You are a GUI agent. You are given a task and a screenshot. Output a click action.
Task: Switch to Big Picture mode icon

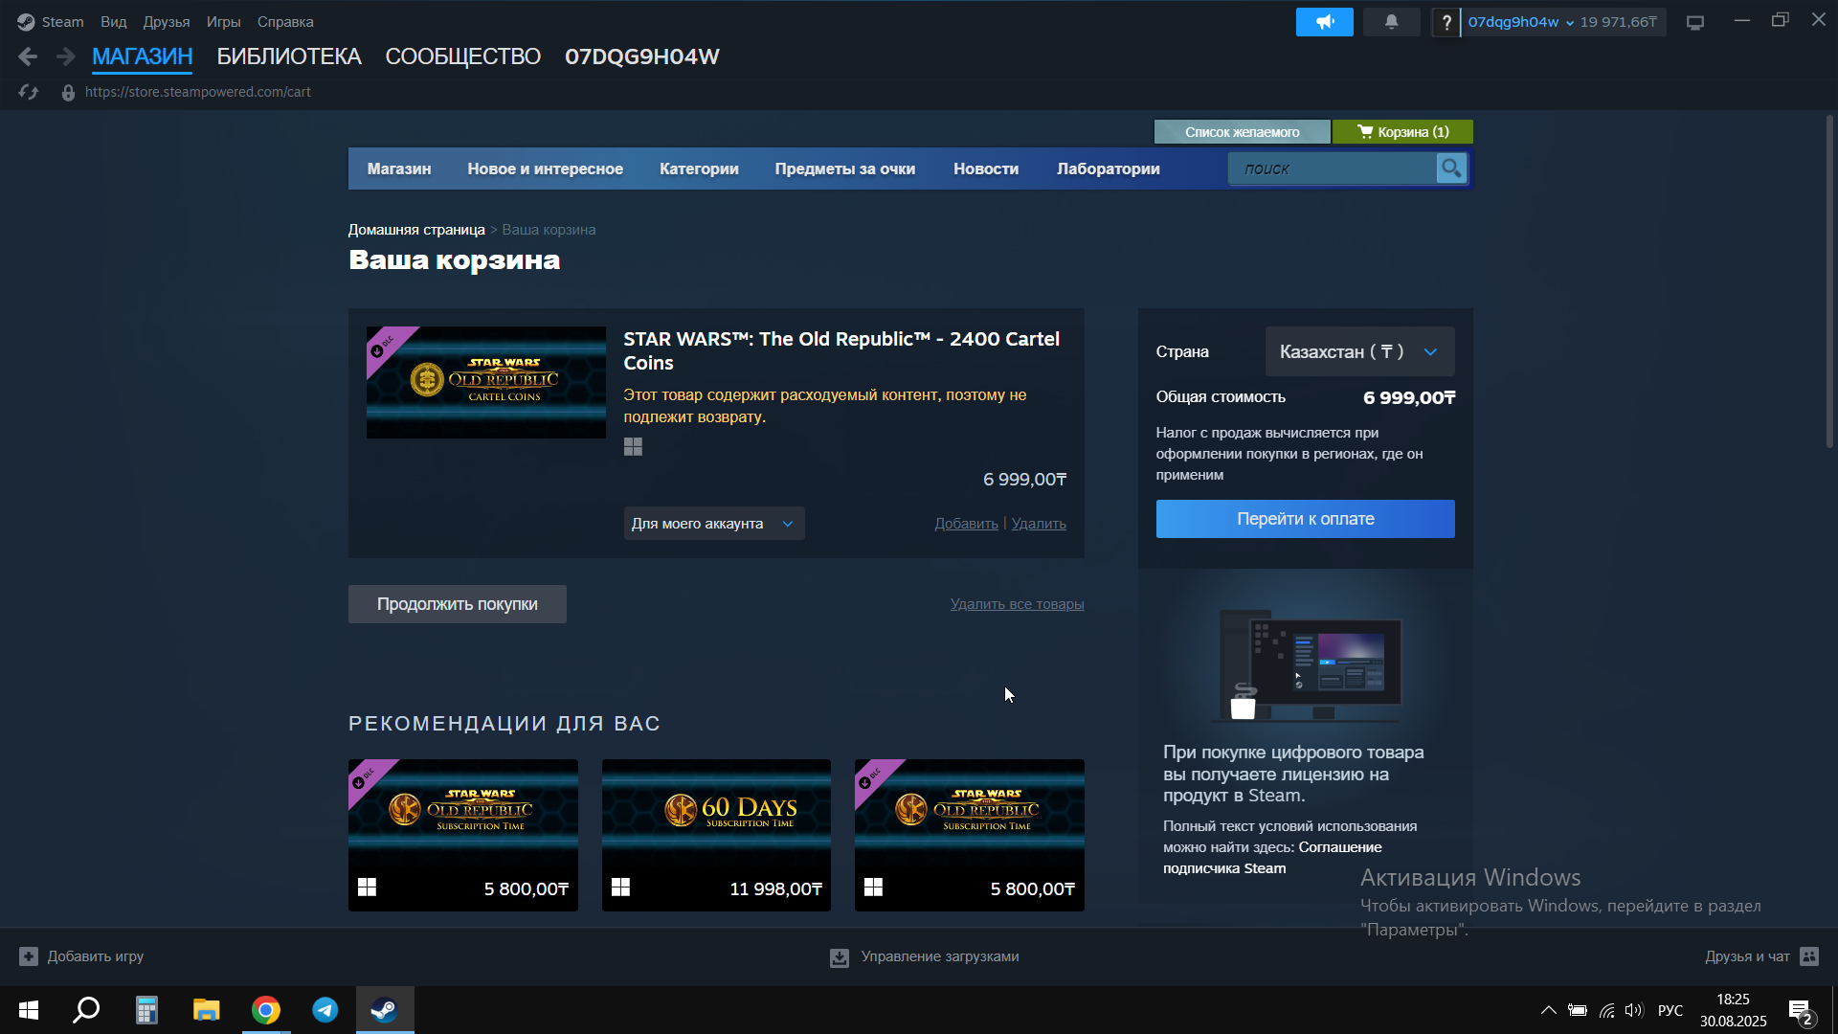click(1695, 22)
